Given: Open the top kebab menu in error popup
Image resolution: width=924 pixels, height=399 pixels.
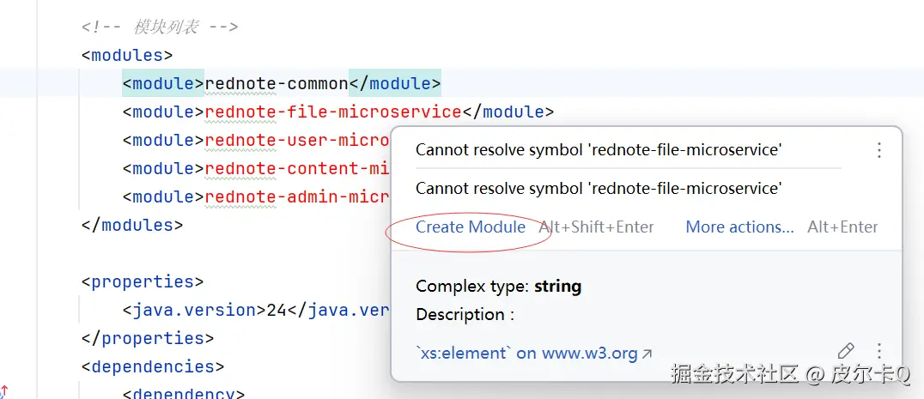Looking at the screenshot, I should tap(878, 150).
